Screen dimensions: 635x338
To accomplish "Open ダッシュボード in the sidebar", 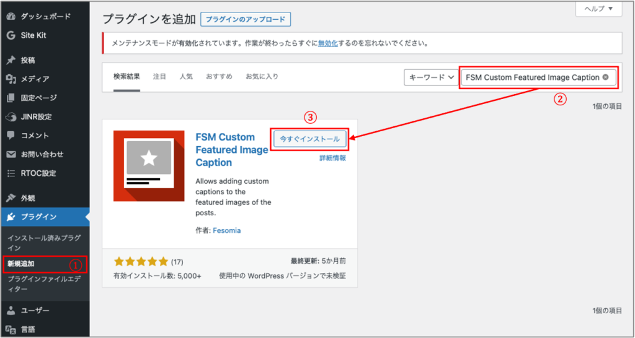I will click(45, 17).
